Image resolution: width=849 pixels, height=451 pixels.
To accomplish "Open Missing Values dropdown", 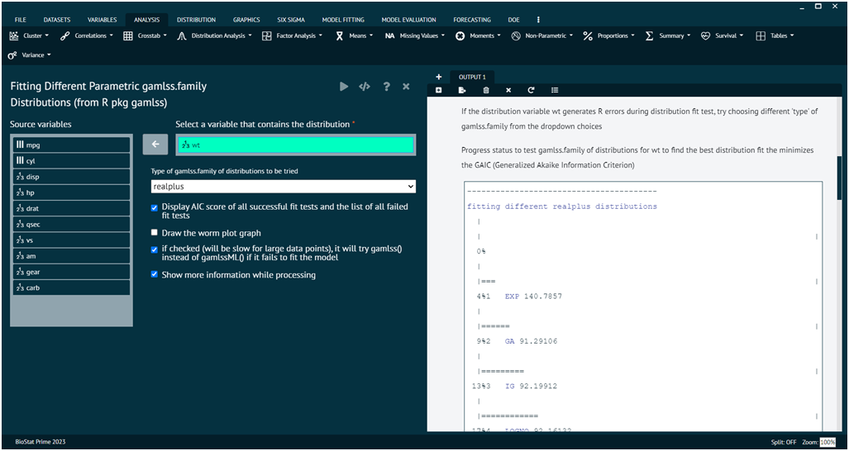I will pos(416,36).
